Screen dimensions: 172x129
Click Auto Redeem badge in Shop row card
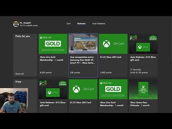pos(63,83)
